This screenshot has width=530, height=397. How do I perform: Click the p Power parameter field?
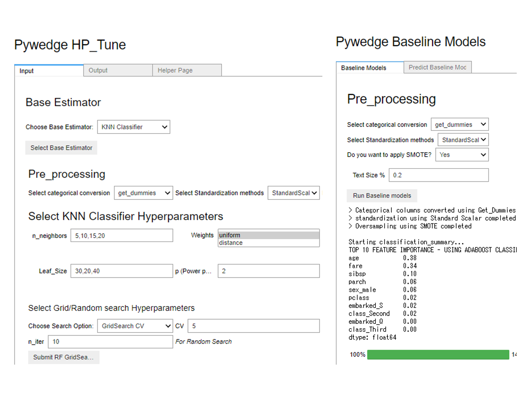[x=269, y=271]
